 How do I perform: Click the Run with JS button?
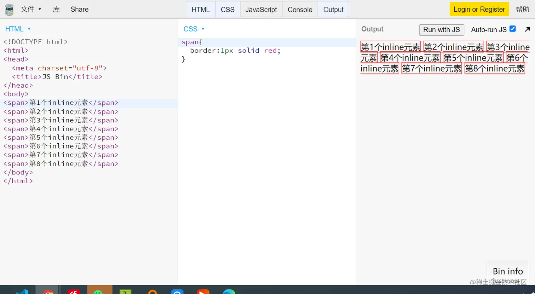[x=442, y=30]
